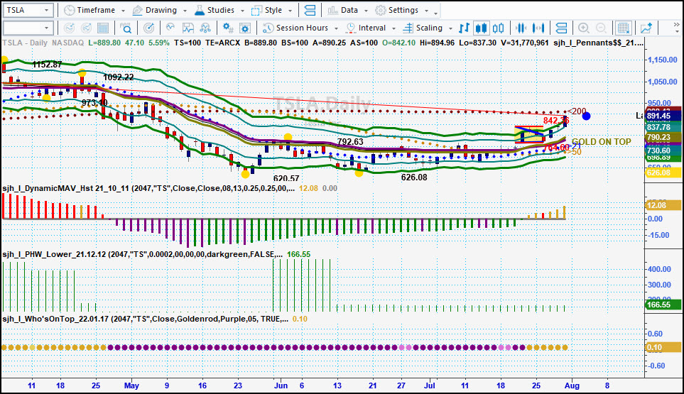
Task: Open the Data menu
Action: pyautogui.click(x=348, y=10)
